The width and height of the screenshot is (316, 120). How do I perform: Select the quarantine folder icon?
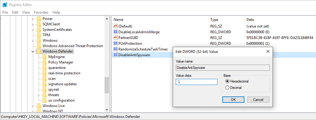(x=44, y=68)
